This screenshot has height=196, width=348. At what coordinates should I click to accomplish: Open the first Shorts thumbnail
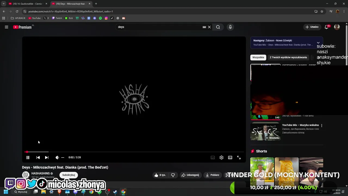click(x=262, y=171)
